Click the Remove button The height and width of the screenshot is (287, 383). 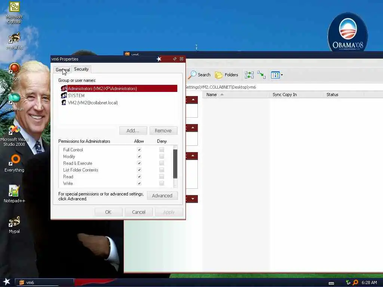[x=163, y=130]
